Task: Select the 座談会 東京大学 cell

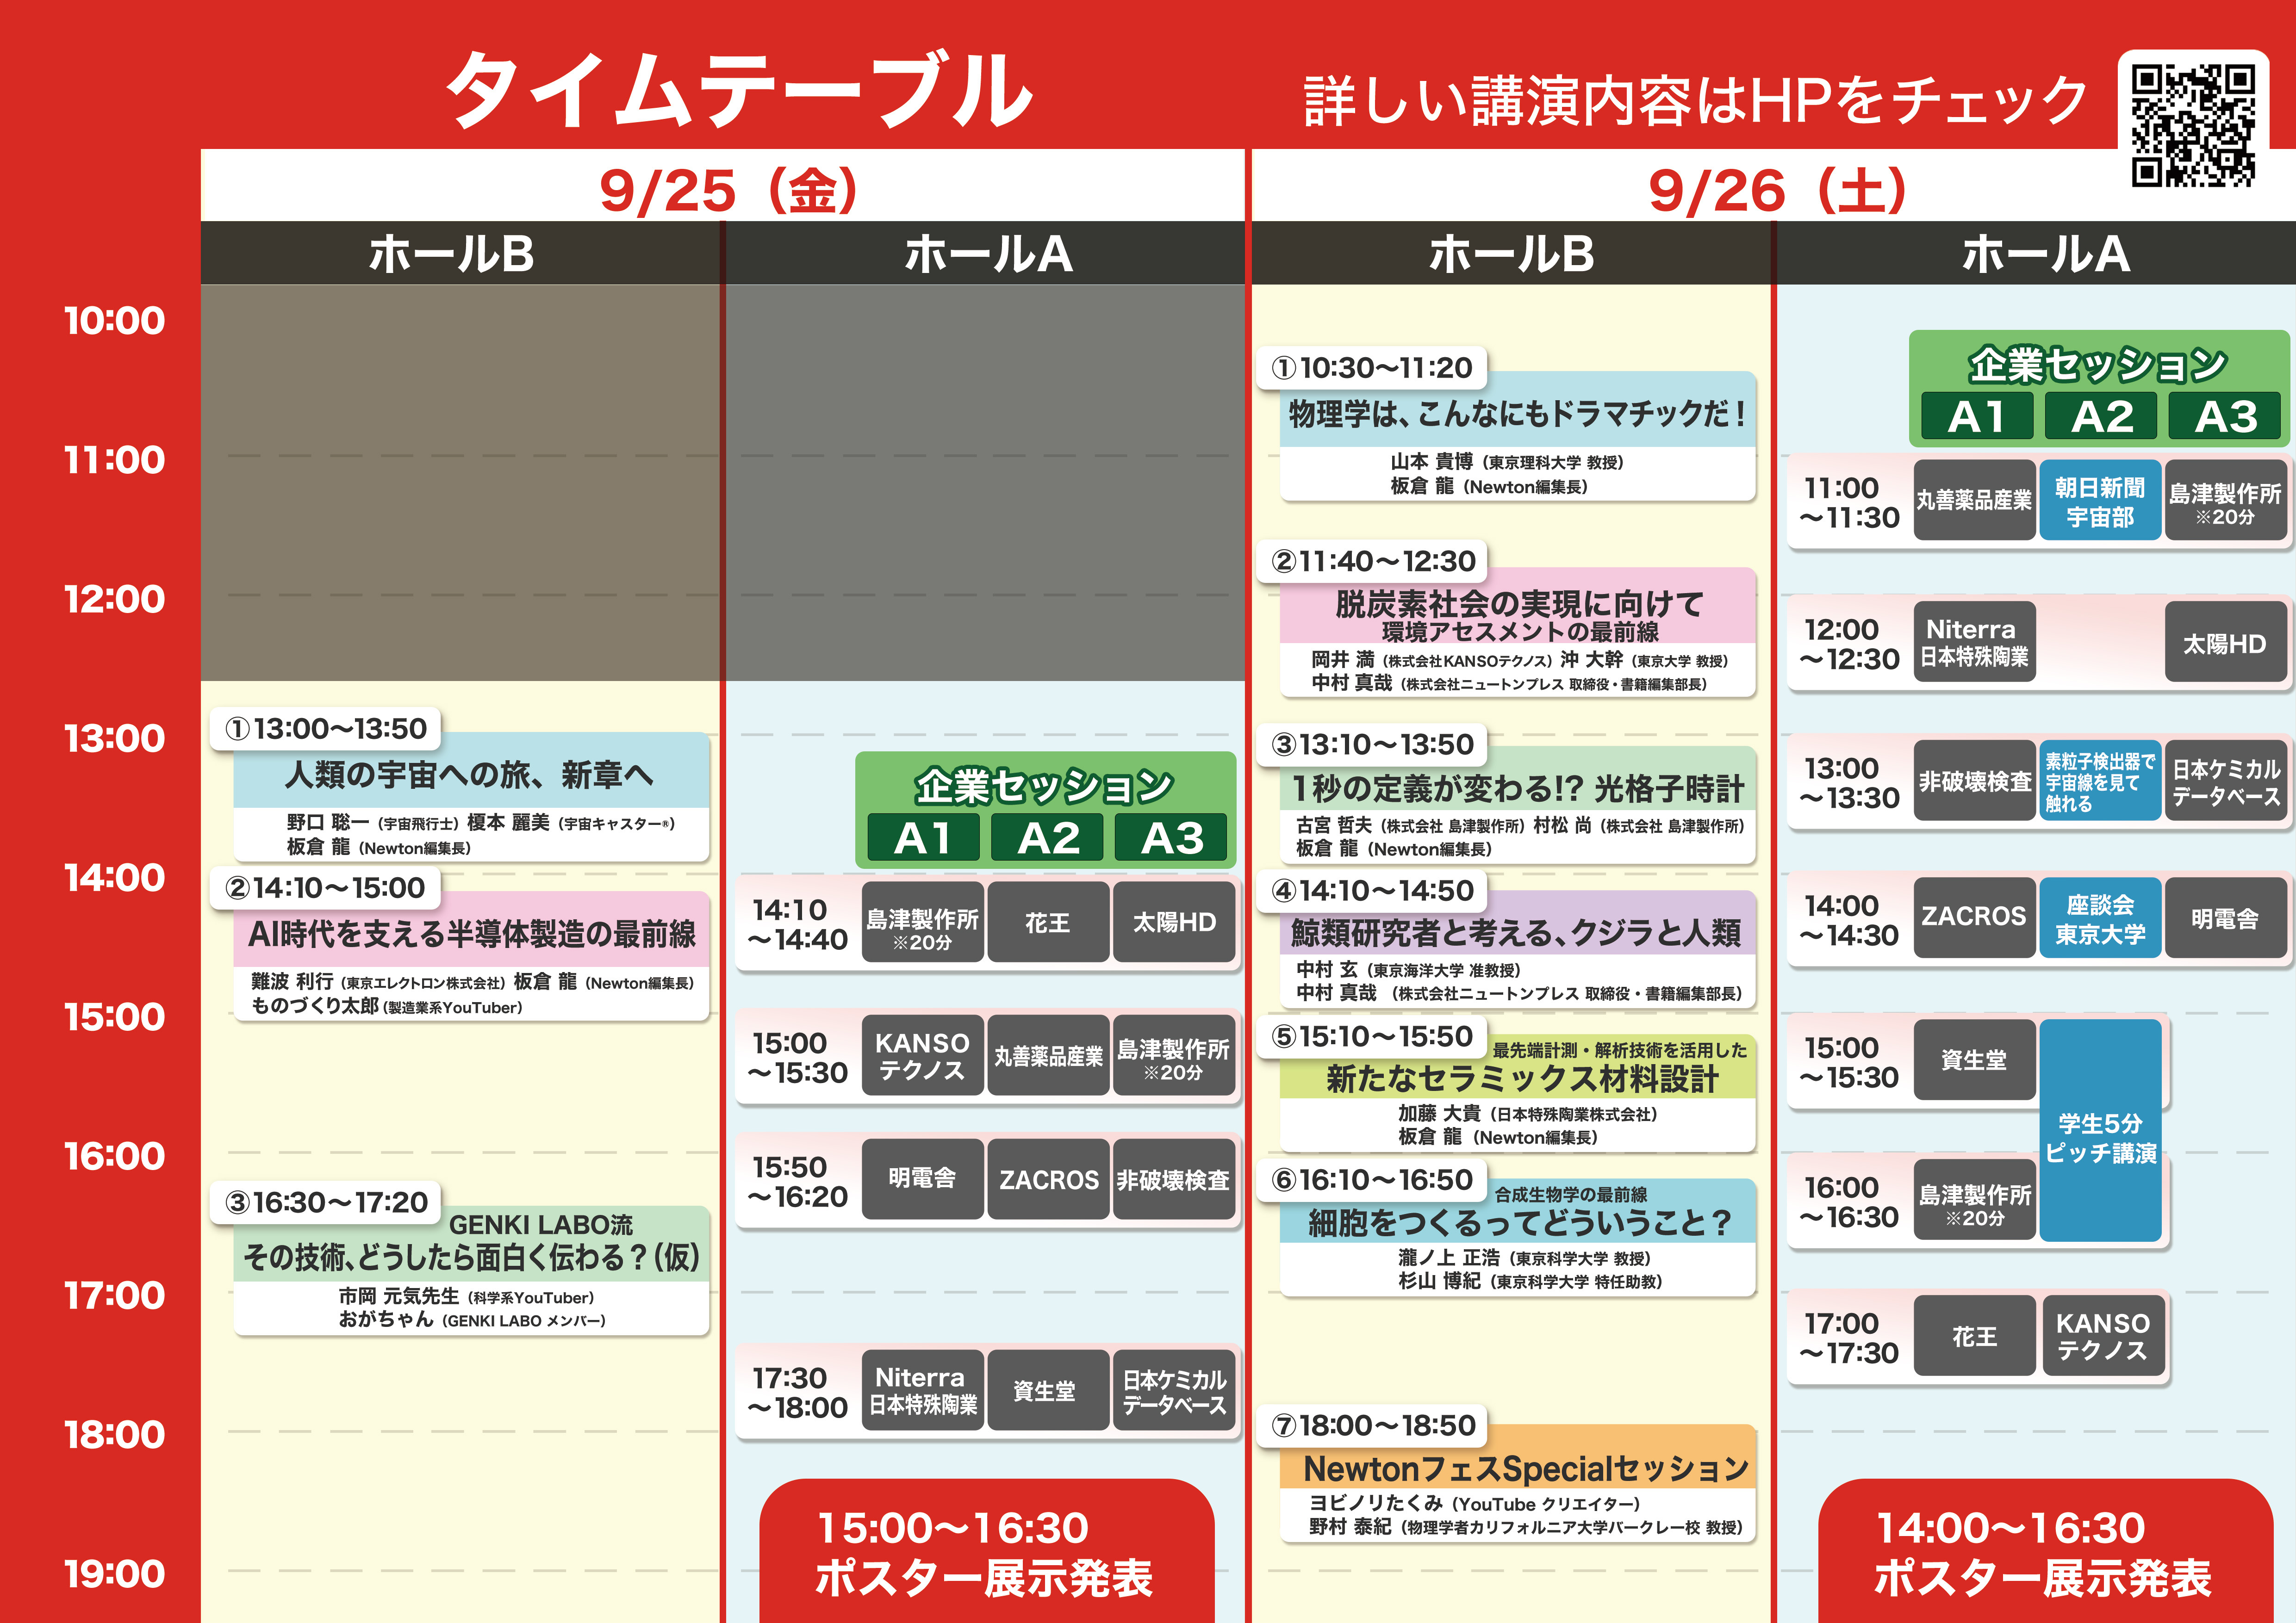Action: [2100, 918]
